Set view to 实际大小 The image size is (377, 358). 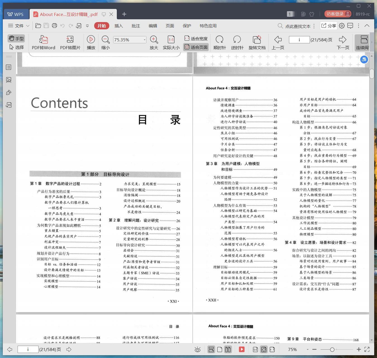171,42
